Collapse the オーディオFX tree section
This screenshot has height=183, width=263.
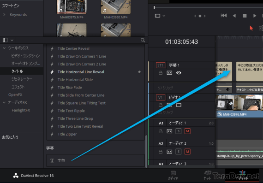(4, 102)
